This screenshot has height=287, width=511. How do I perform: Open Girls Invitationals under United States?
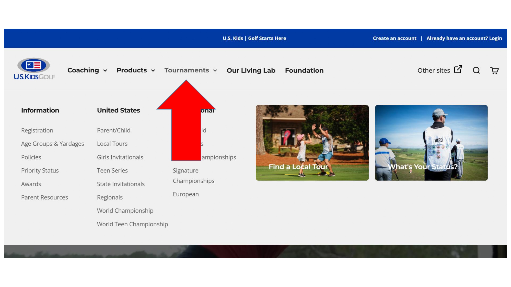coord(120,157)
